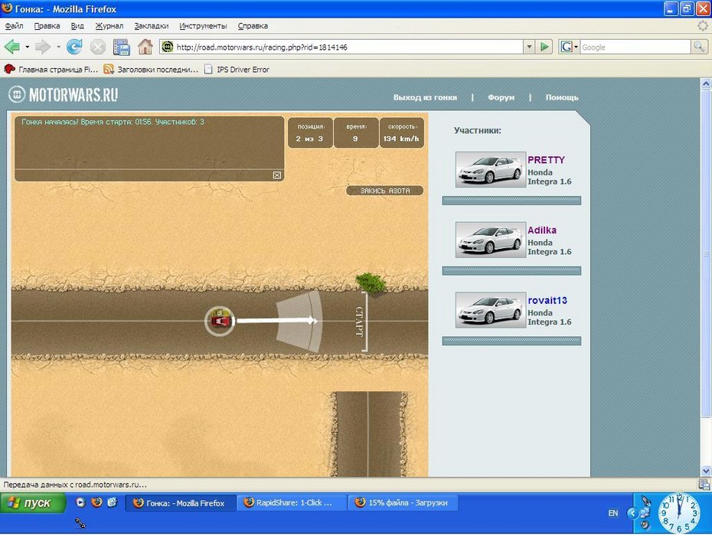The height and width of the screenshot is (536, 712).
Task: Open the Правка menu
Action: [x=47, y=26]
